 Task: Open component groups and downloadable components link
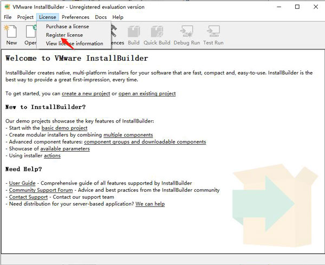tap(145, 142)
